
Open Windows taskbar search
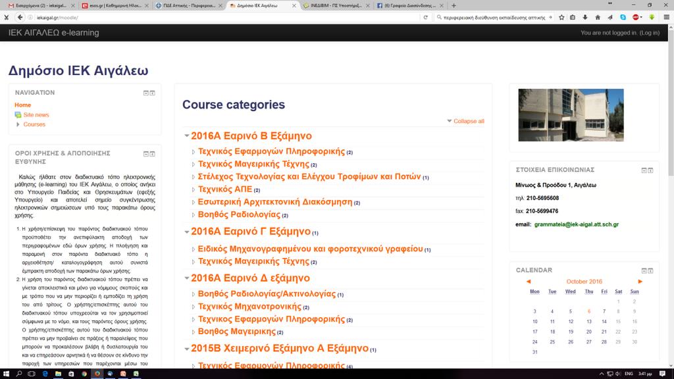[x=19, y=374]
